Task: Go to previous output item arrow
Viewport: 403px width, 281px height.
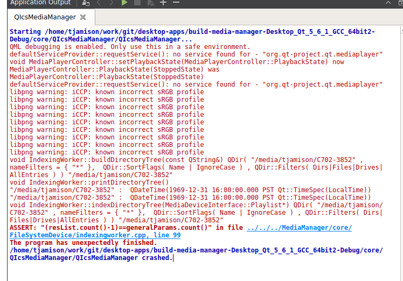Action: [x=99, y=3]
